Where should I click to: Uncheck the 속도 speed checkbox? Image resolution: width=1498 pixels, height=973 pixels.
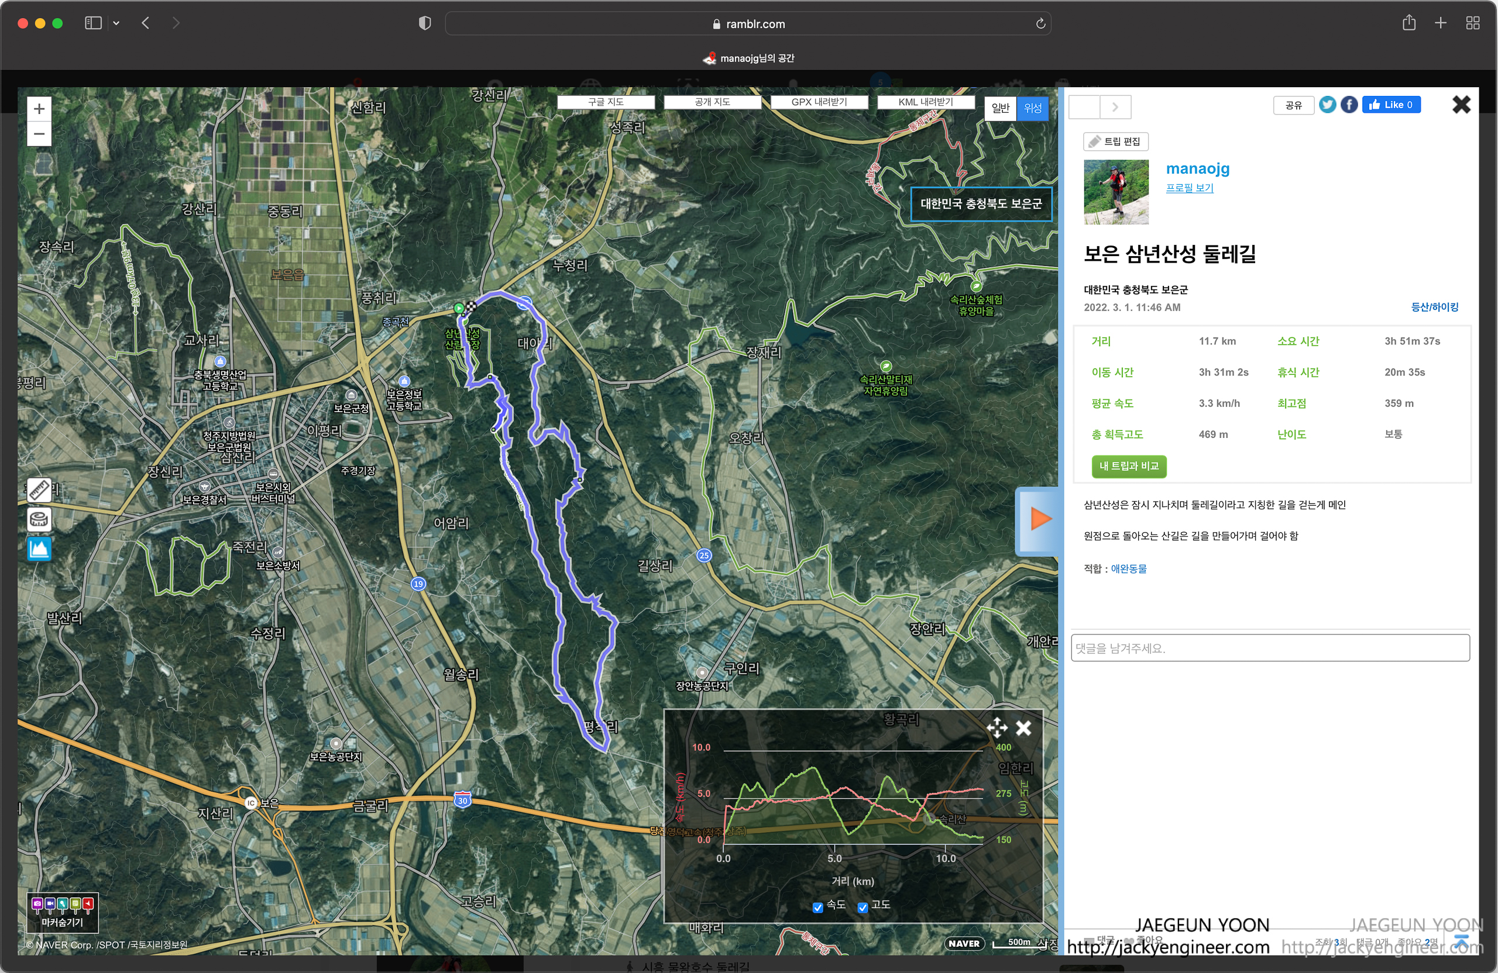(817, 907)
